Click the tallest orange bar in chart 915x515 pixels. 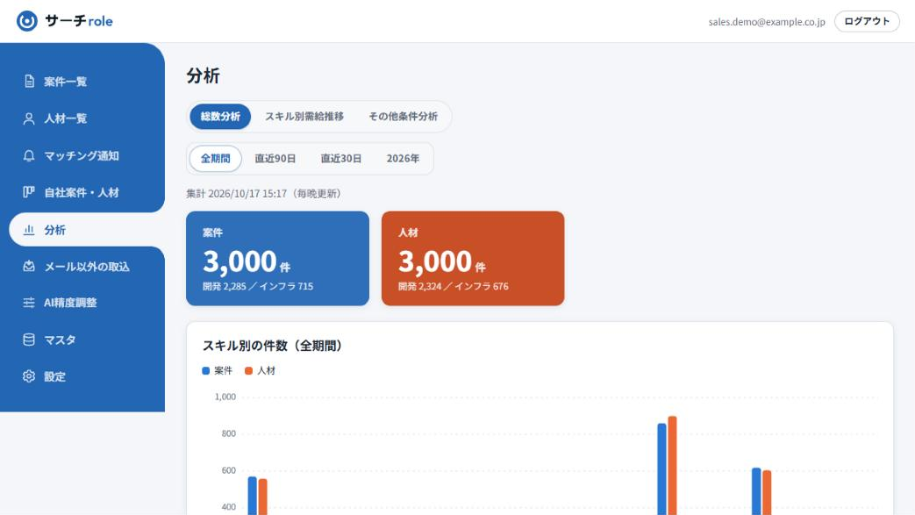coord(672,465)
